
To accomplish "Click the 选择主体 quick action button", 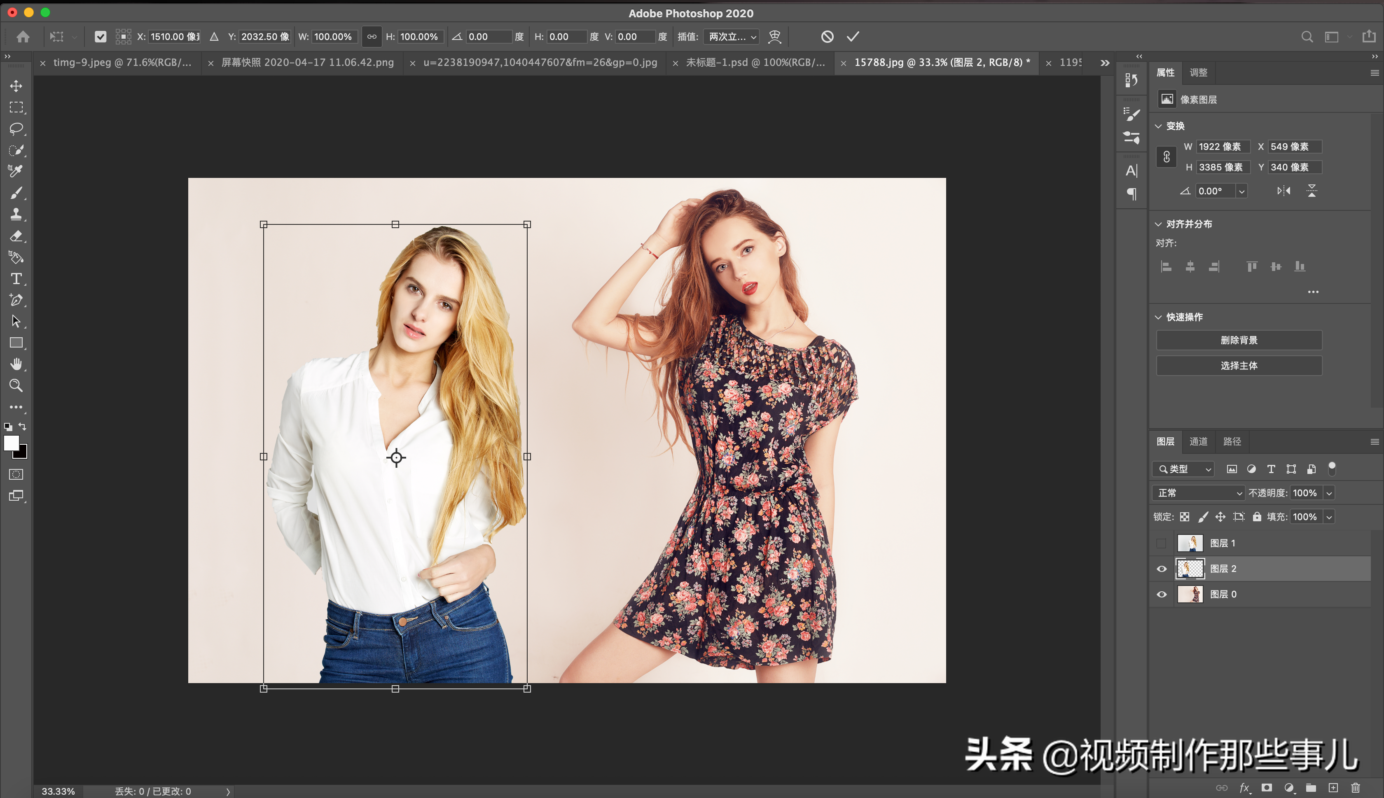I will (x=1239, y=365).
